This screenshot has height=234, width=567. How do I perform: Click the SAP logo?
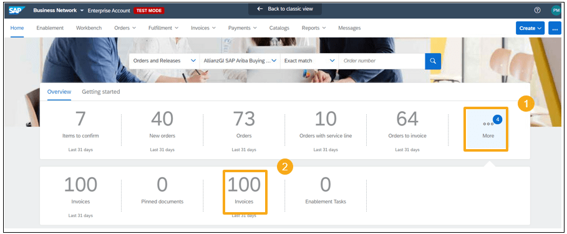point(17,10)
